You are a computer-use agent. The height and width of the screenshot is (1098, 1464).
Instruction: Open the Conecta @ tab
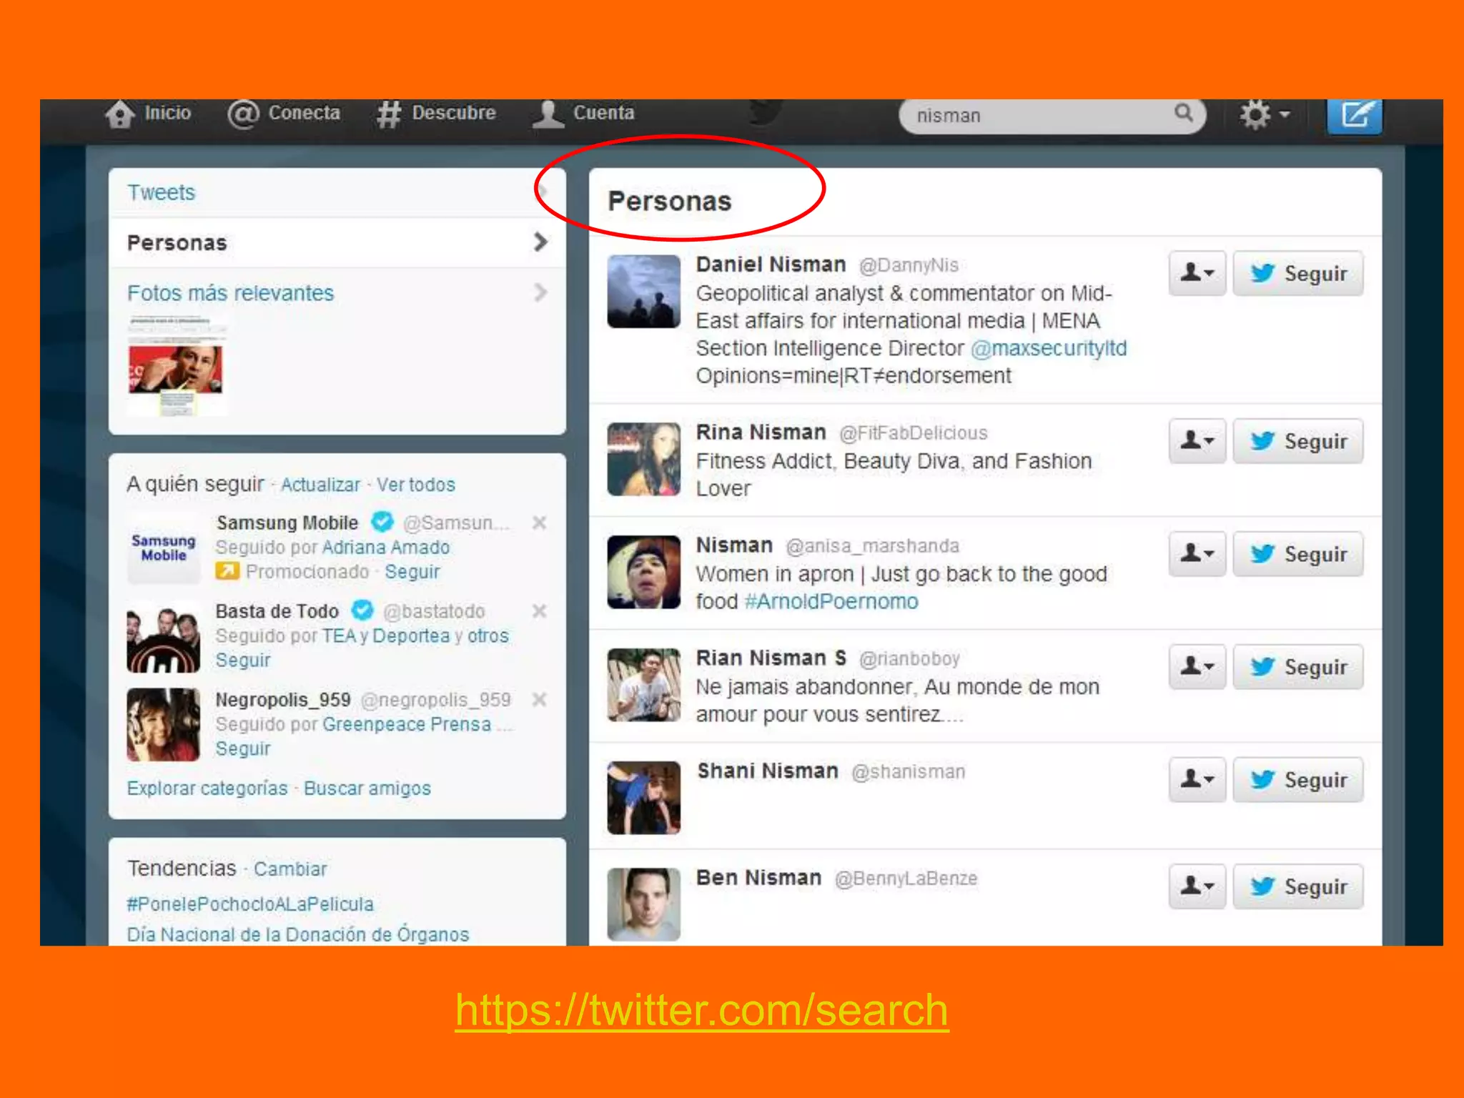[x=284, y=113]
